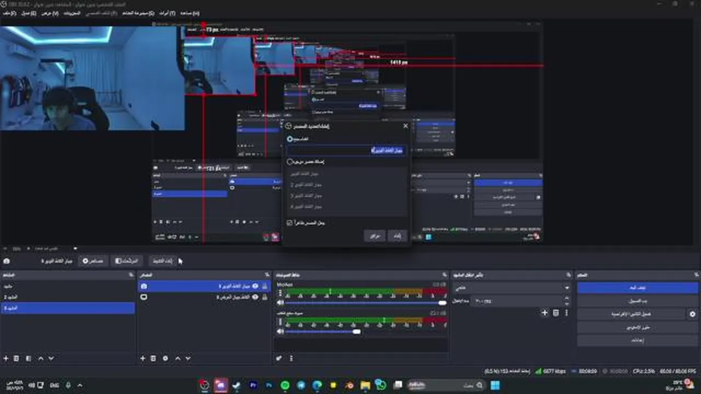The image size is (701, 394).
Task: Open Steam from the taskbar
Action: point(237,385)
